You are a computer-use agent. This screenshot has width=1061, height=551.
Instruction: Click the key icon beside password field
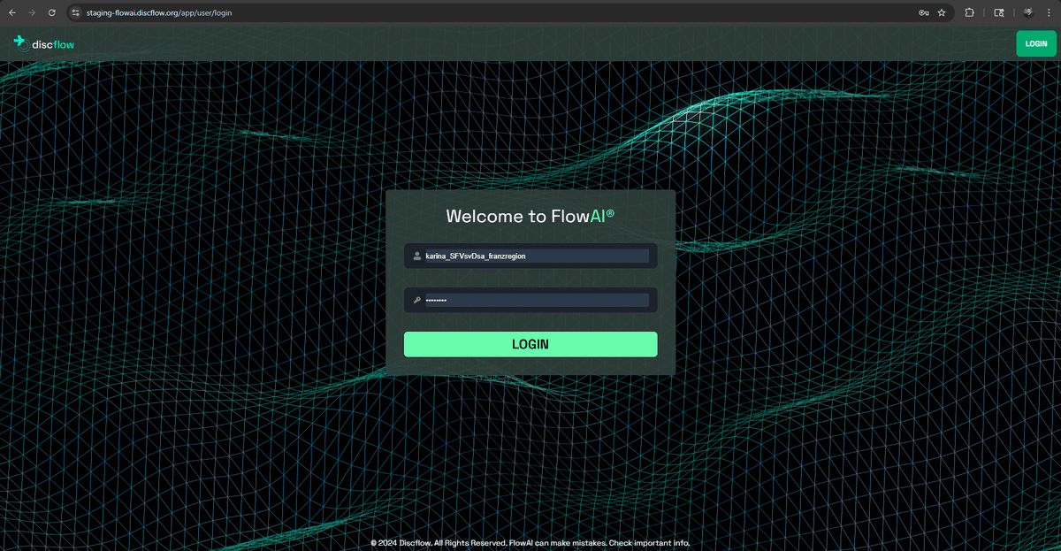(416, 301)
